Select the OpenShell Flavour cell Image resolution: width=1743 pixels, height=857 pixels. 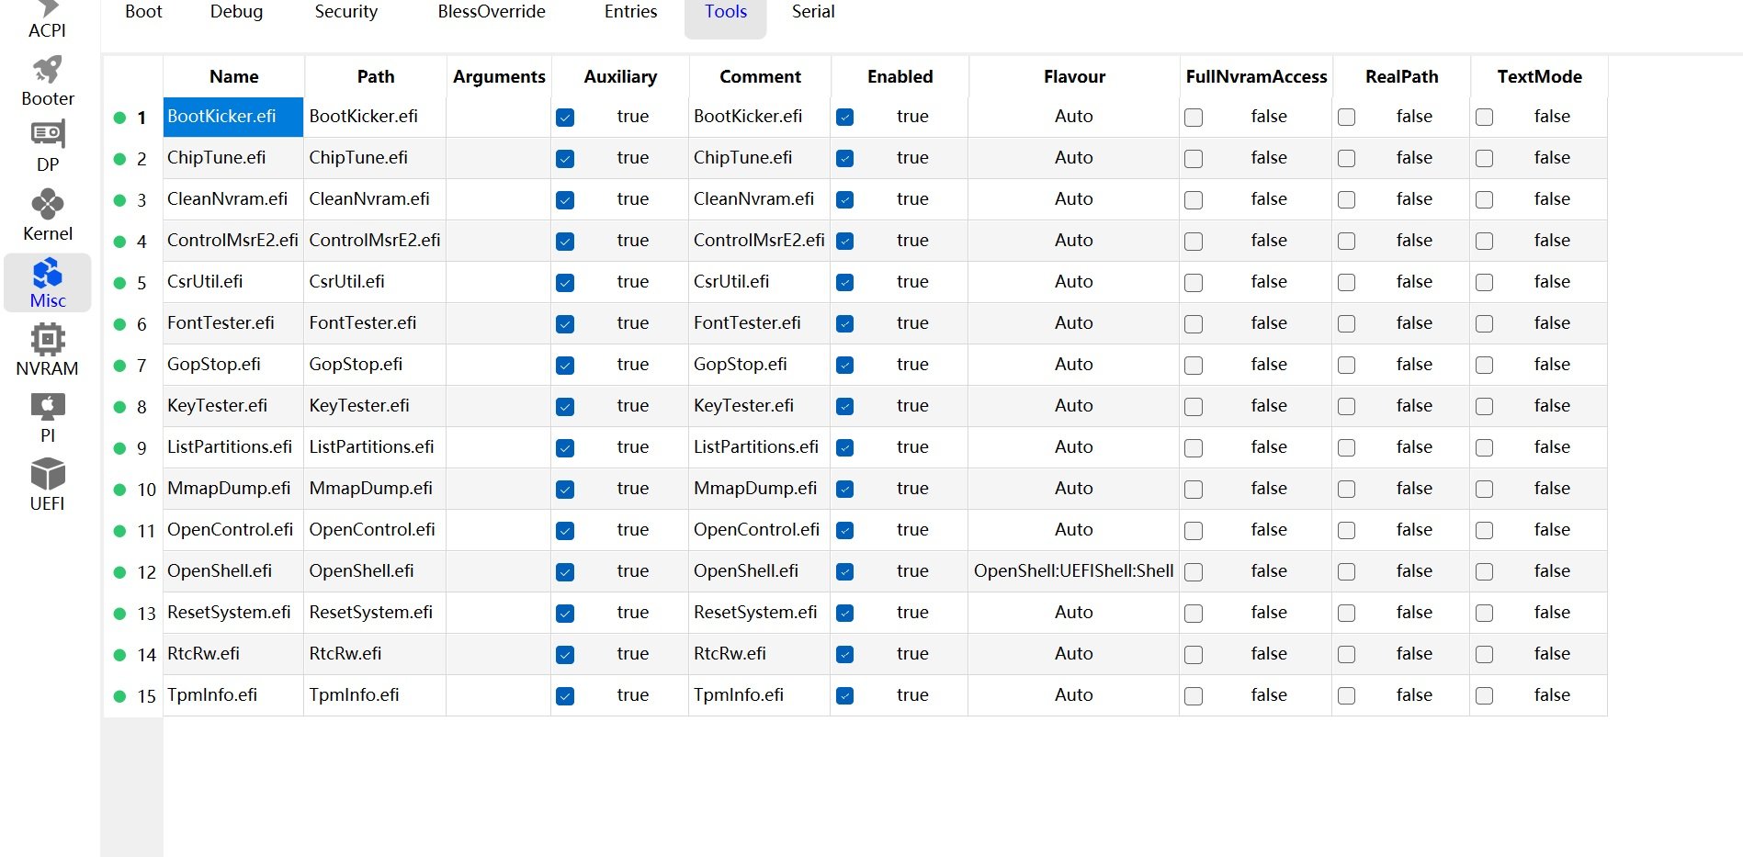1073,571
